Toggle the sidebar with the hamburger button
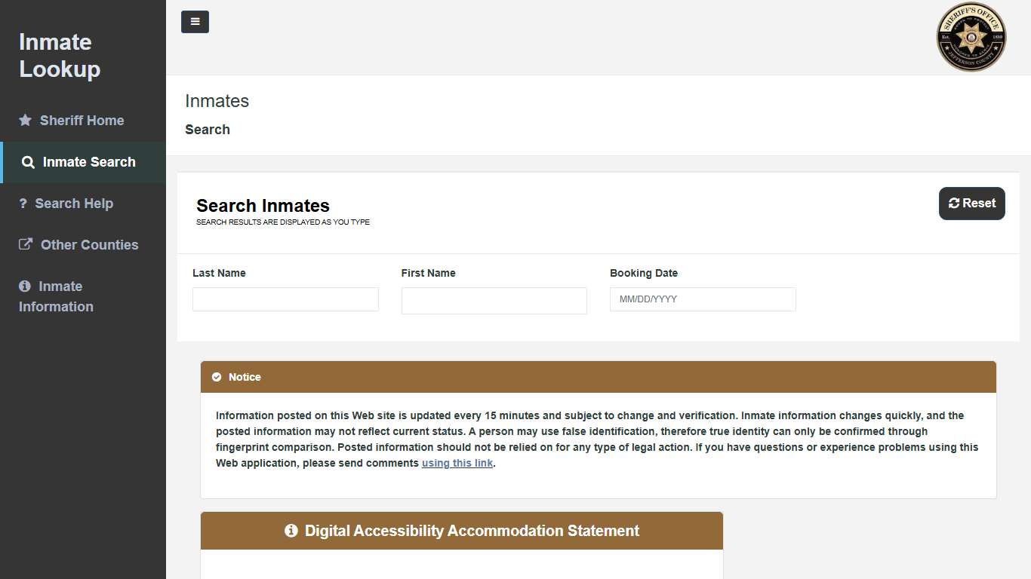 tap(195, 22)
